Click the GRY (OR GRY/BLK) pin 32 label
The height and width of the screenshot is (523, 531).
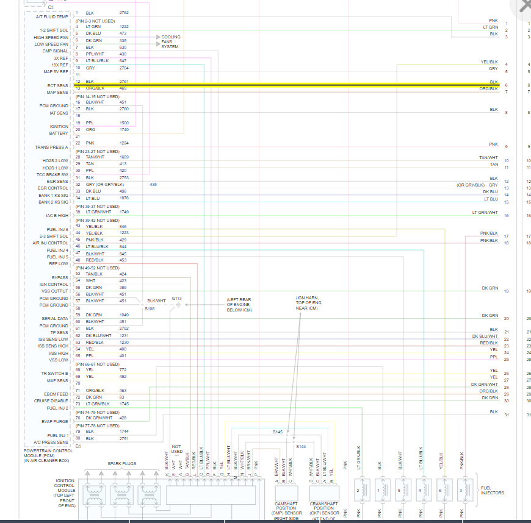pyautogui.click(x=104, y=184)
